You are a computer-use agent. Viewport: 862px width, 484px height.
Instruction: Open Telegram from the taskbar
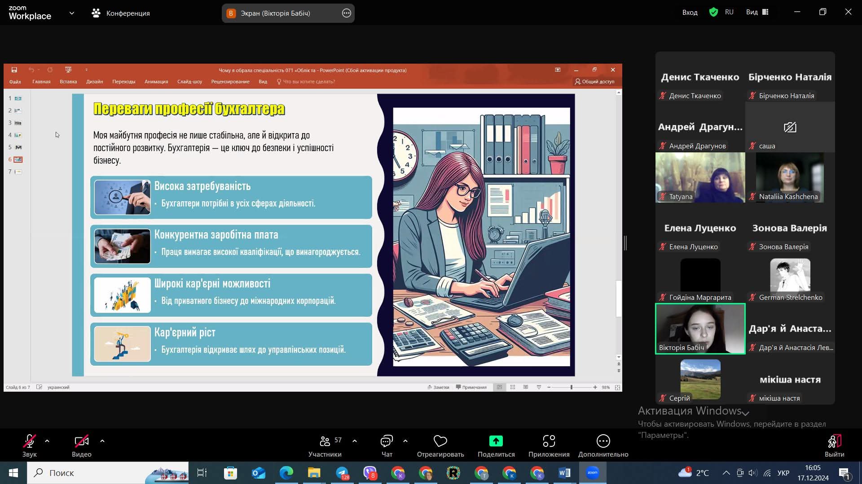coord(342,473)
